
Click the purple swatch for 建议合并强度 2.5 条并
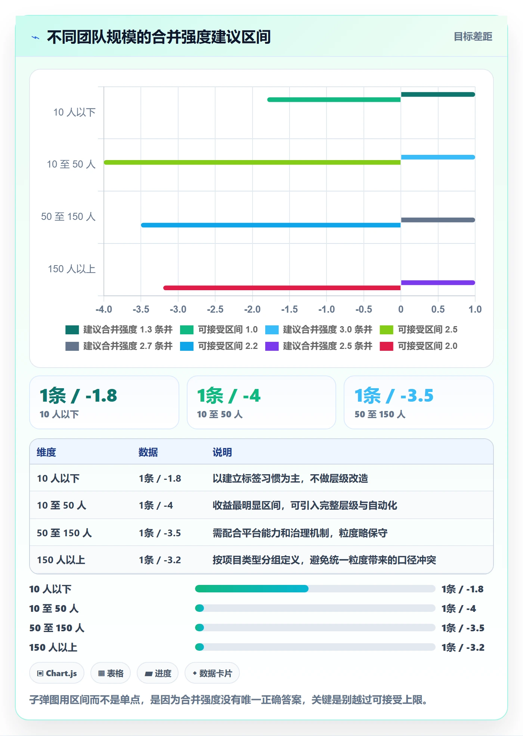coord(272,346)
